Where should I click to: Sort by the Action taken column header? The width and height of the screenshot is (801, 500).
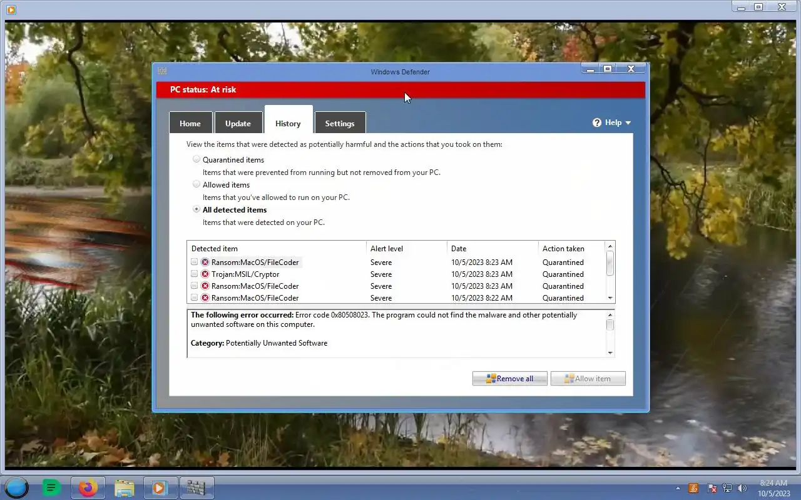tap(571, 249)
